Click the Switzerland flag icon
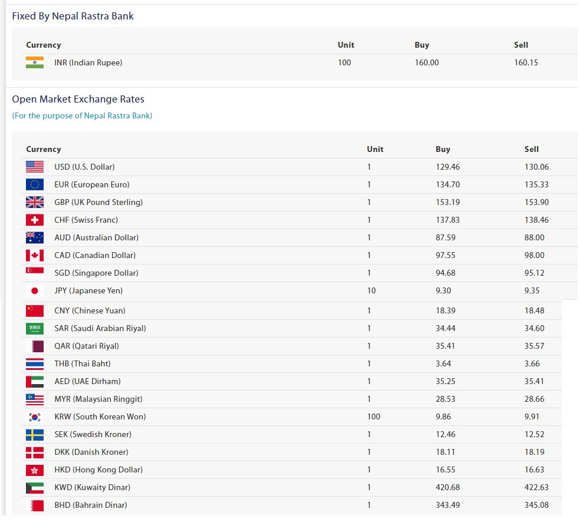Screen dimensions: 579x529 35,220
